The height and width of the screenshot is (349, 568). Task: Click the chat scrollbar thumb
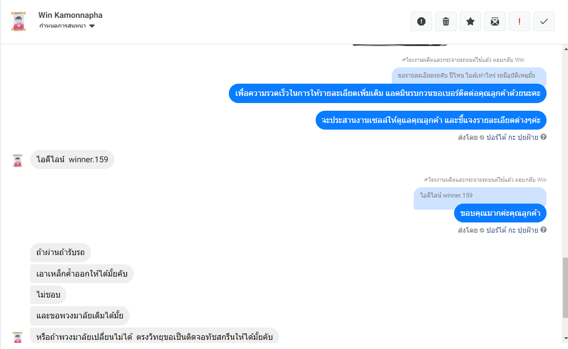(x=565, y=288)
